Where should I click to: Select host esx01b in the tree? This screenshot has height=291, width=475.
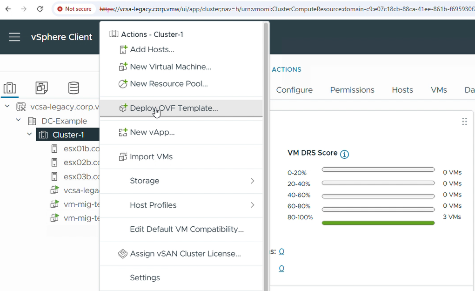tap(81, 149)
